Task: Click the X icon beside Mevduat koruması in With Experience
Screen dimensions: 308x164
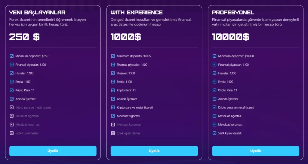Action: [113, 124]
